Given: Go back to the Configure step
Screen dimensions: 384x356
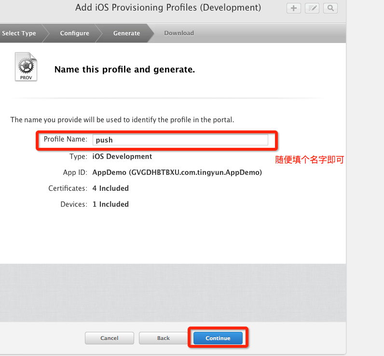Looking at the screenshot, I should tap(74, 33).
